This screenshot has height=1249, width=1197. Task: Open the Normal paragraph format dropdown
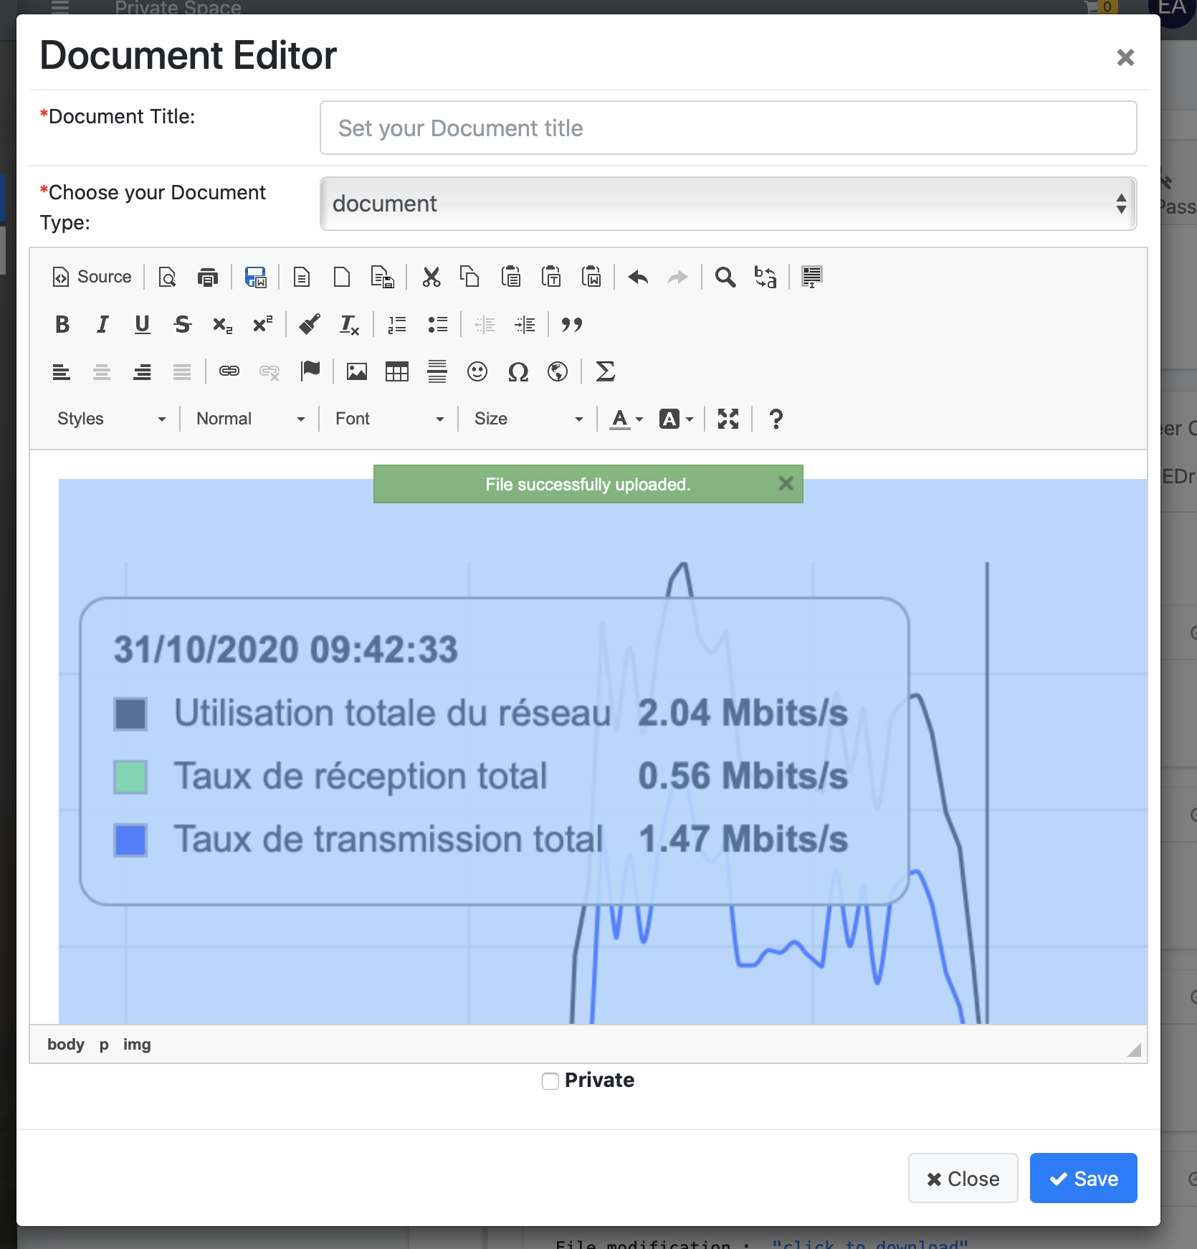coord(250,419)
